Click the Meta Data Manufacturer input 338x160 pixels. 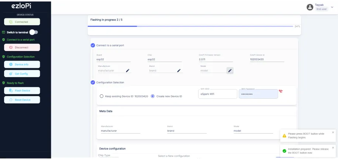tap(121, 131)
